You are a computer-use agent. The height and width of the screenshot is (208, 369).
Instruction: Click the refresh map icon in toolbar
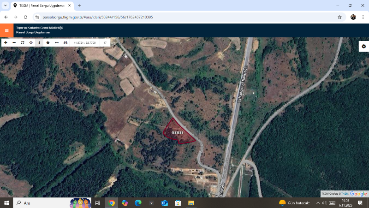point(22,42)
